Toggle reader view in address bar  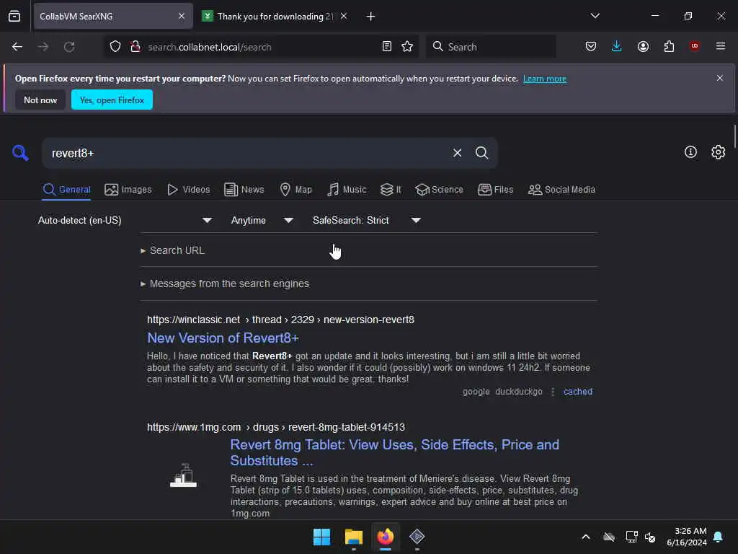click(x=387, y=46)
